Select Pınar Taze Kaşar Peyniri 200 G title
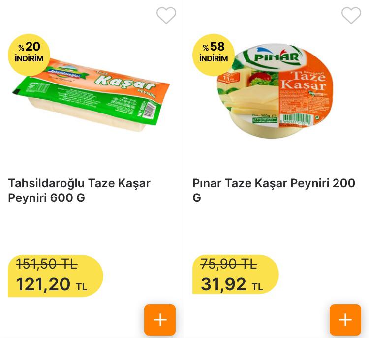Viewport: 369px width, 338px height. [274, 190]
